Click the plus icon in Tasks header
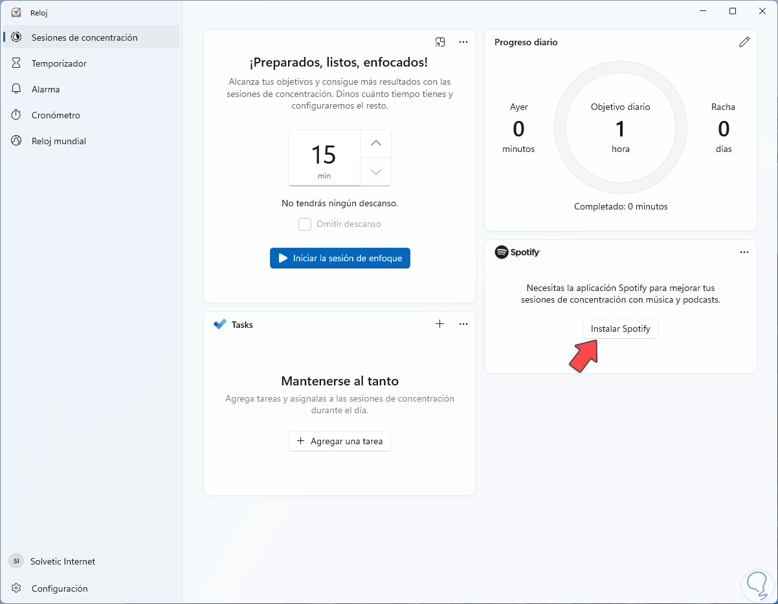This screenshot has height=604, width=778. tap(440, 324)
